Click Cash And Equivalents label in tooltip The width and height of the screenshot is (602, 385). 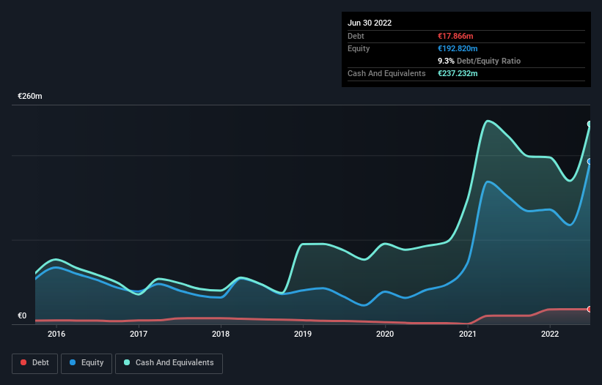(x=386, y=73)
